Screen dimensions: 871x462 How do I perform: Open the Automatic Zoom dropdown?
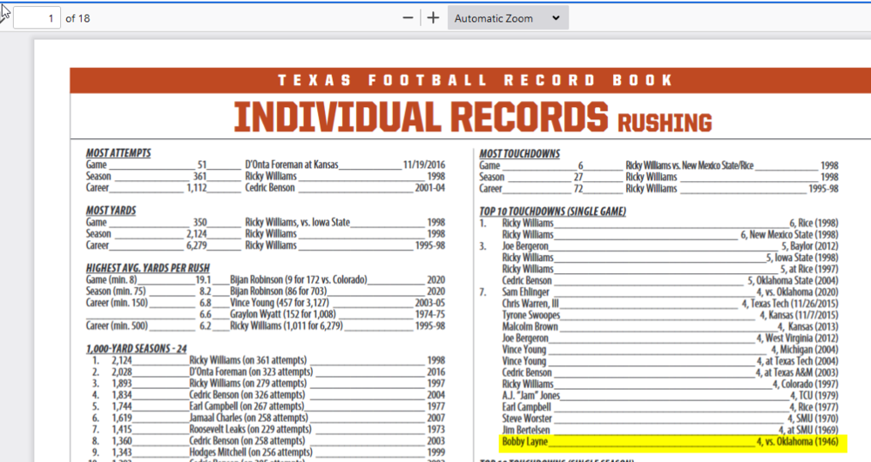coord(508,18)
